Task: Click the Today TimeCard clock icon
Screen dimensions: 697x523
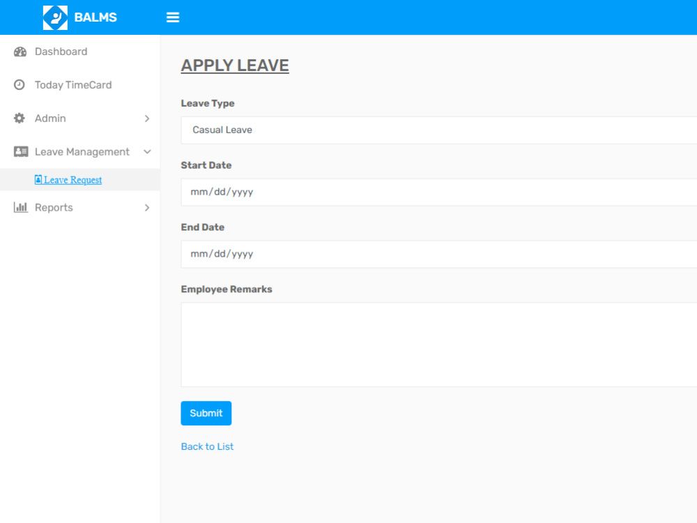Action: tap(19, 84)
